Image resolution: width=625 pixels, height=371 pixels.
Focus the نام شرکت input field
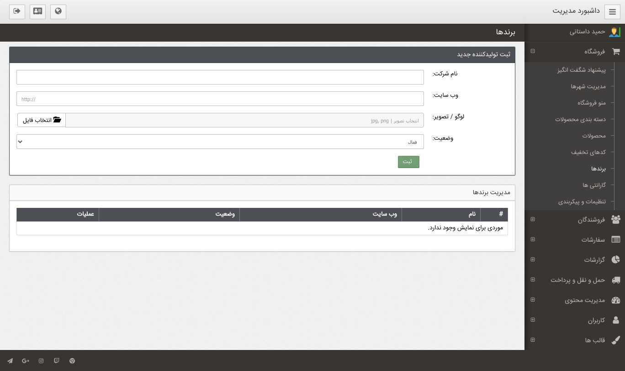[x=220, y=77]
